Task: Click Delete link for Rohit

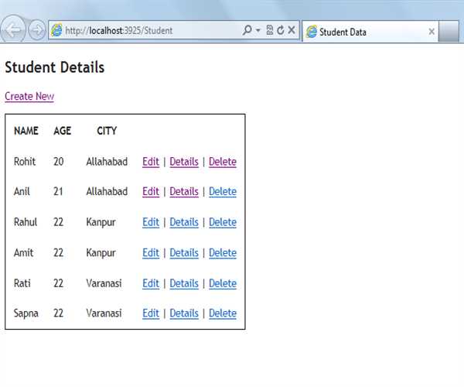Action: [223, 162]
